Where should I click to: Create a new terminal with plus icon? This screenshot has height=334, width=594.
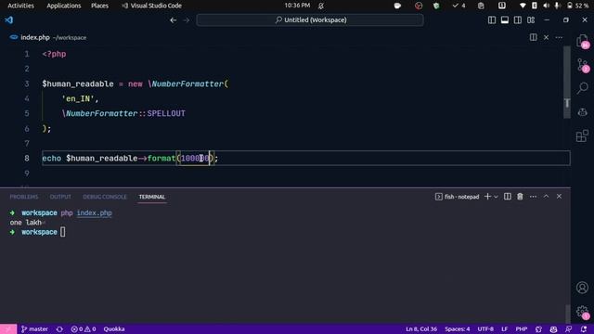(x=487, y=197)
